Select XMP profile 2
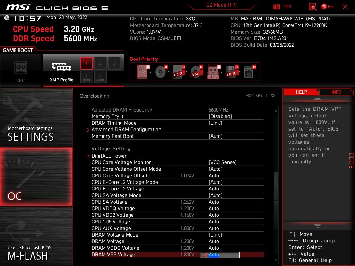This screenshot has width=355, height=266. [x=100, y=63]
